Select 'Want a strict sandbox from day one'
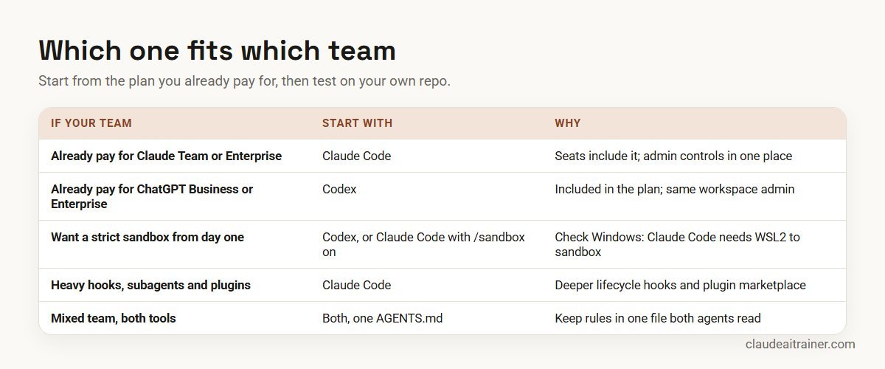Screen dimensions: 885x369 tap(147, 237)
